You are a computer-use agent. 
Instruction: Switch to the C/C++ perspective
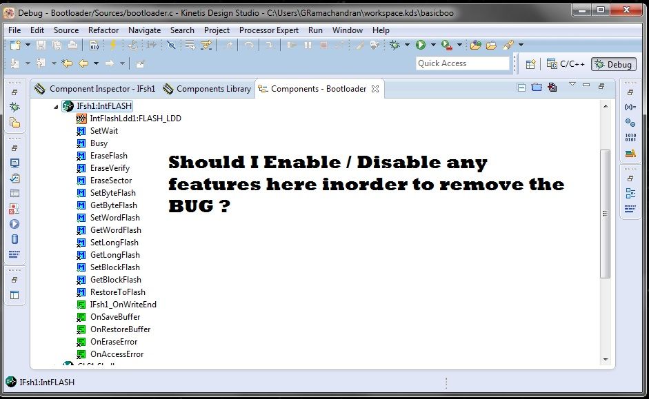[x=566, y=64]
